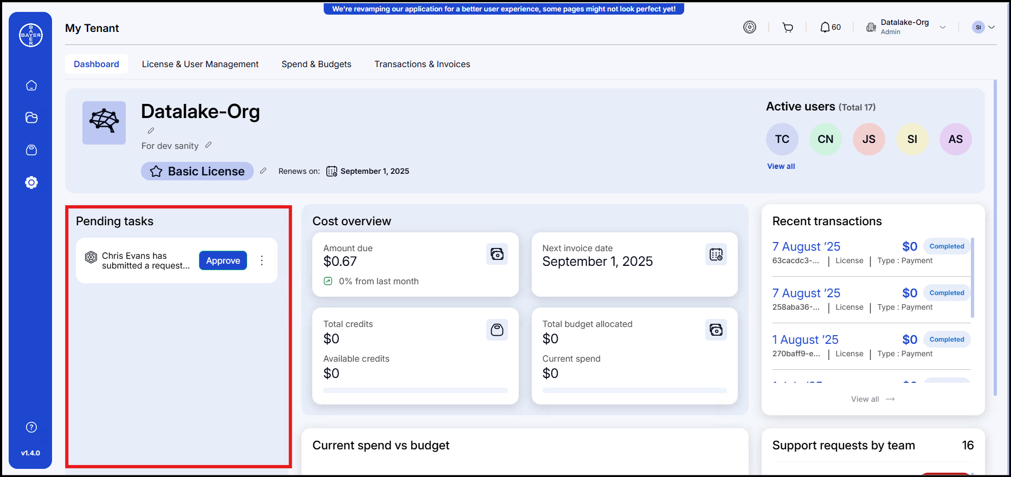Open the settings gear in the sidebar
The image size is (1011, 477).
(x=31, y=182)
